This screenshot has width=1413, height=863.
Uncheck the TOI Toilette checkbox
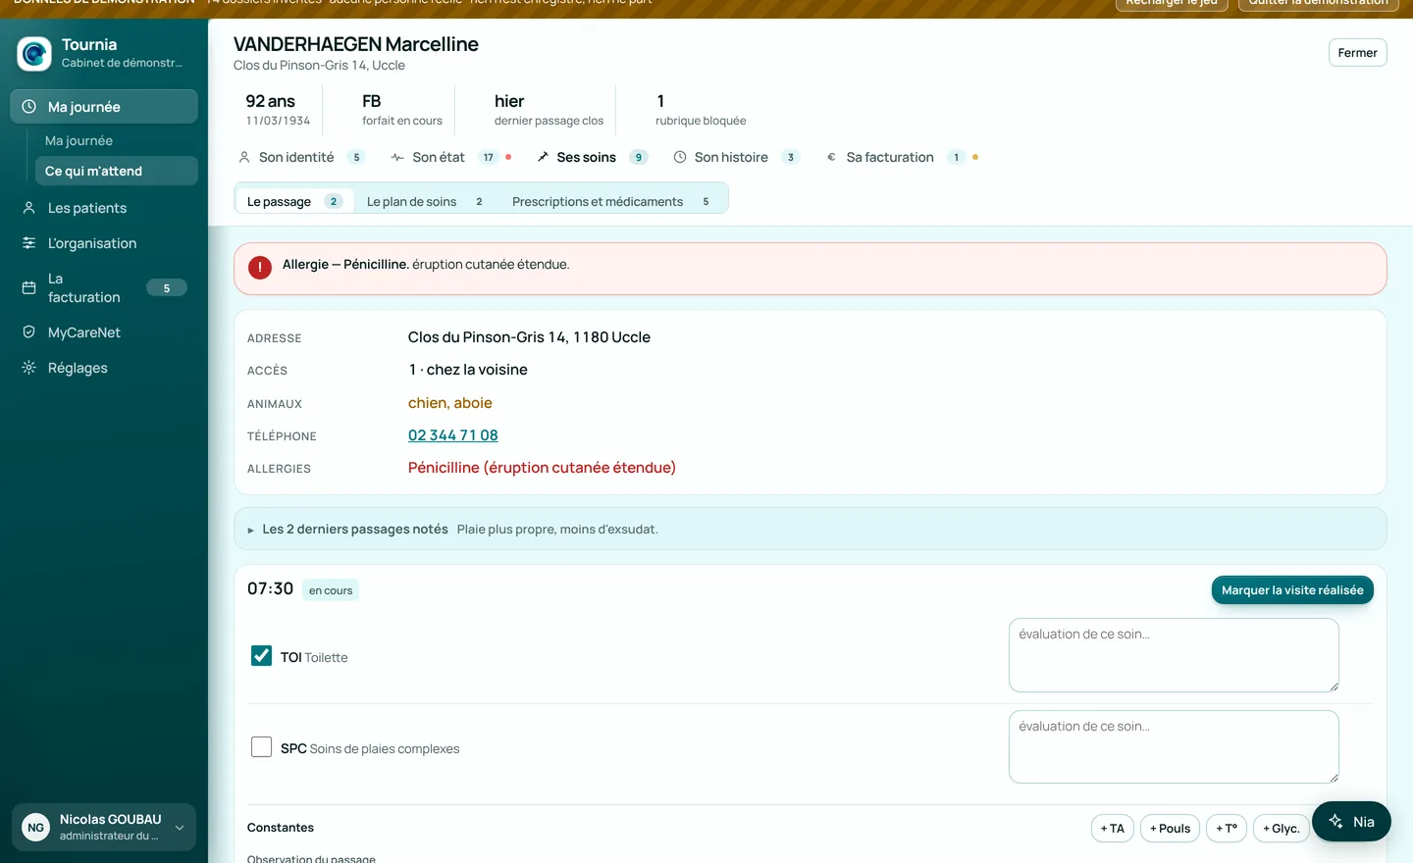[x=261, y=655]
